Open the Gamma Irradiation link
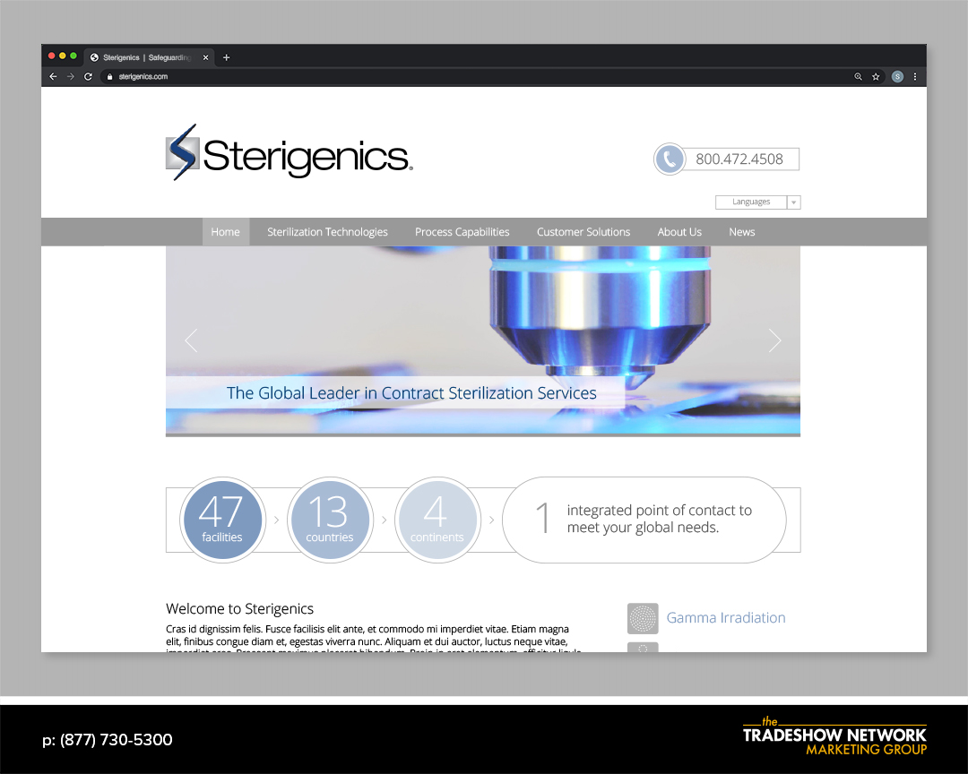This screenshot has height=774, width=968. (x=726, y=618)
